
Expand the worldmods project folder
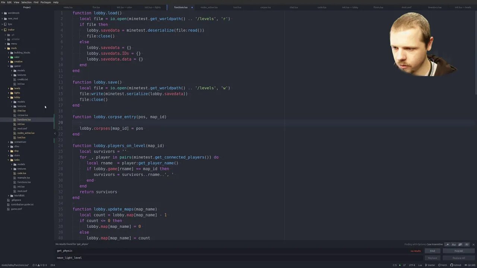coord(2,13)
